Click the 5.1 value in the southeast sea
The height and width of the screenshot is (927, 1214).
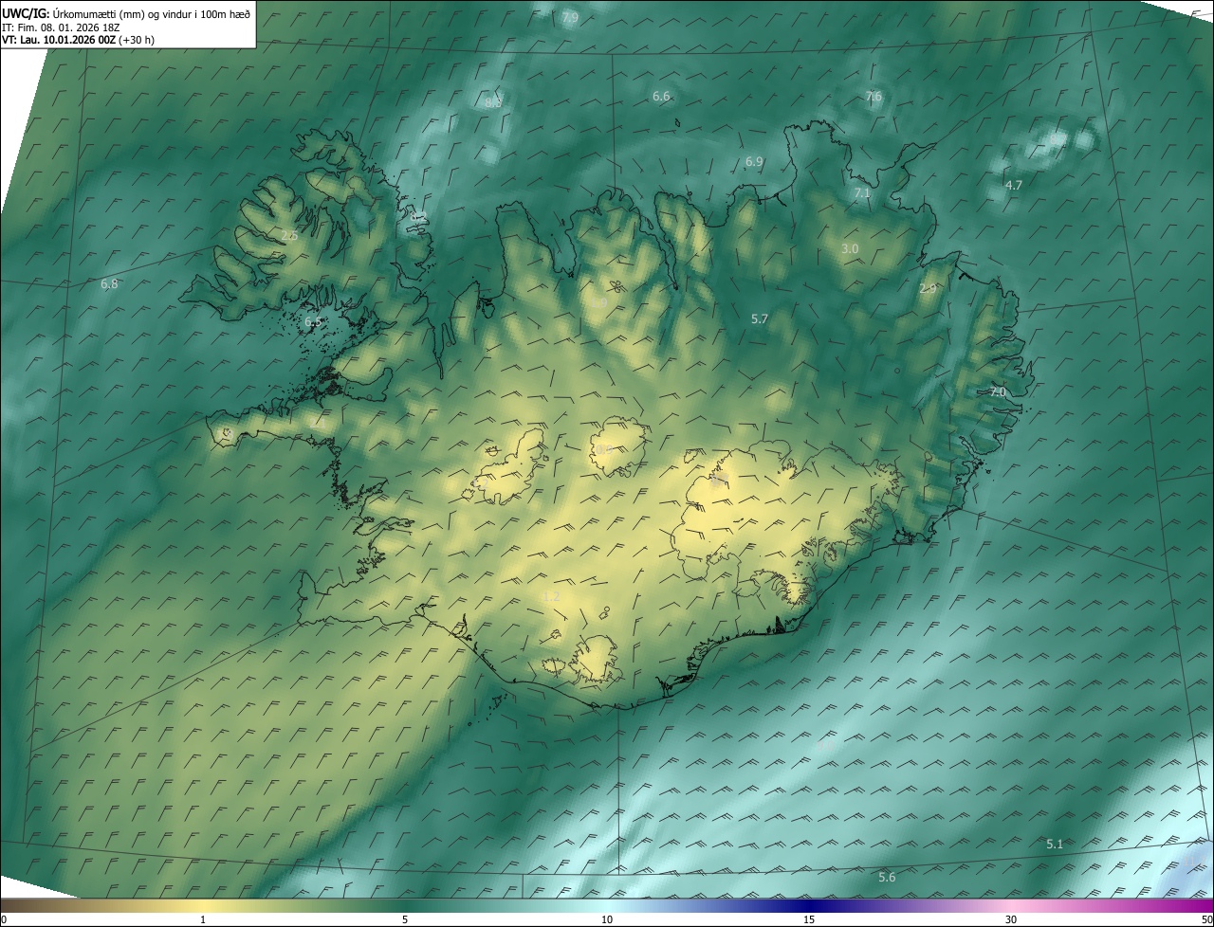pos(1055,845)
